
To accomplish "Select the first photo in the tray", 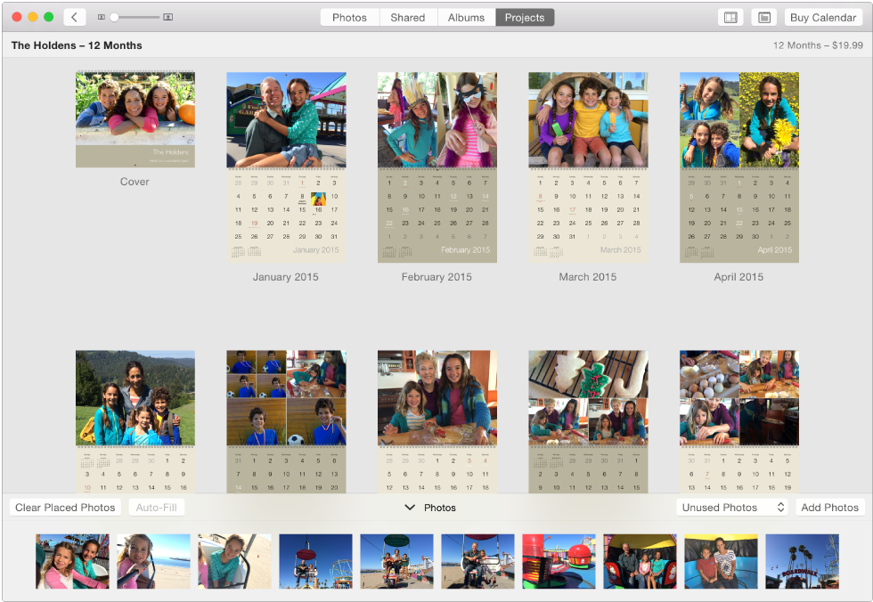I will click(x=72, y=561).
